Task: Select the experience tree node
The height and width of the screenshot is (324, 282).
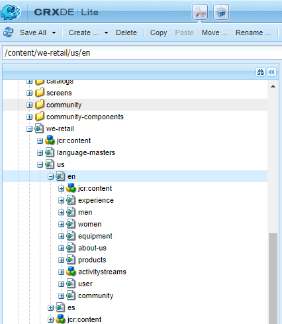Action: tap(96, 200)
